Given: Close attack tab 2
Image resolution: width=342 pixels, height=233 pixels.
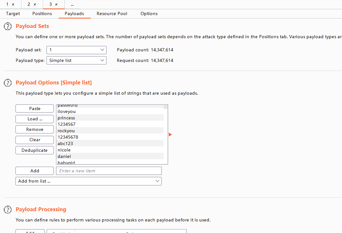Looking at the screenshot, I should tap(35, 4).
